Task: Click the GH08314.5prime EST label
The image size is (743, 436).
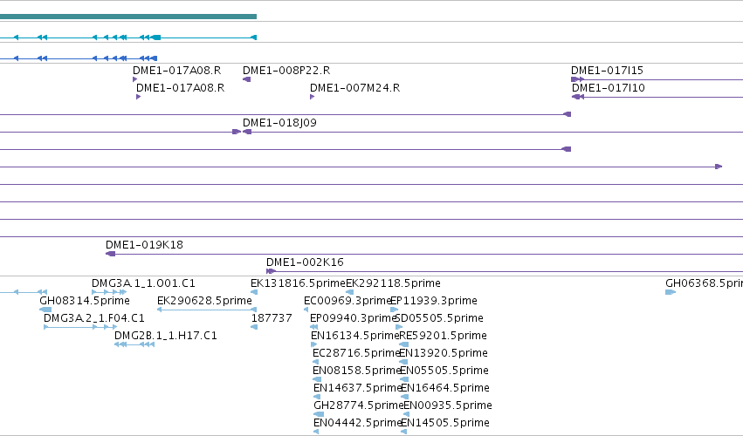Action: tap(85, 301)
